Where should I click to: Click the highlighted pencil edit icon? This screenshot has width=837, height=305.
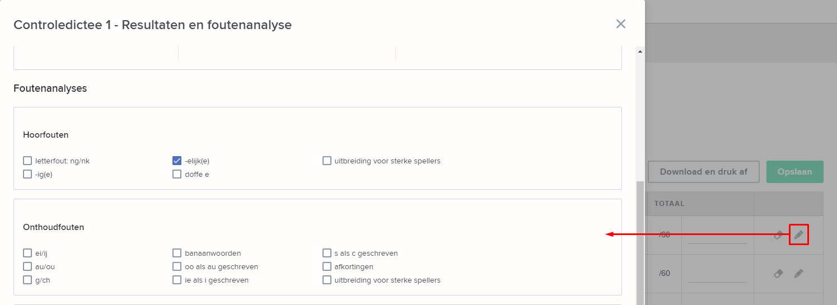799,234
